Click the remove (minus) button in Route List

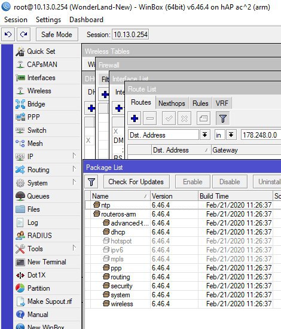pos(149,118)
